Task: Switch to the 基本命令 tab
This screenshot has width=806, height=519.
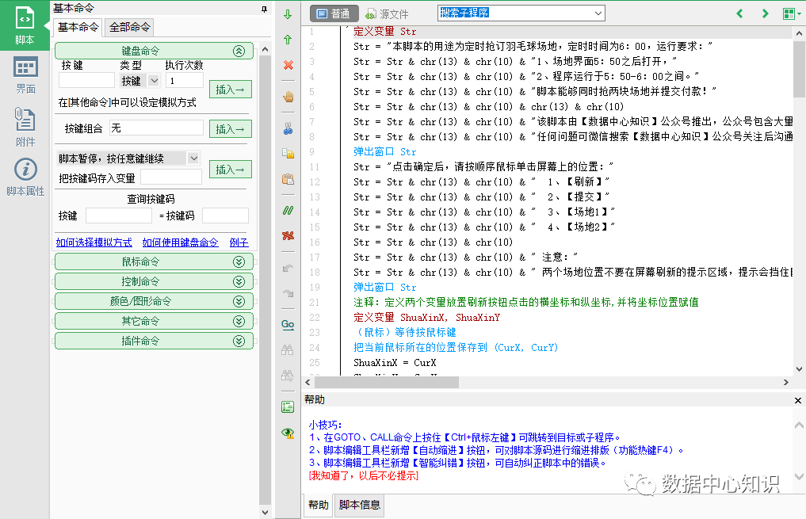Action: tap(78, 27)
